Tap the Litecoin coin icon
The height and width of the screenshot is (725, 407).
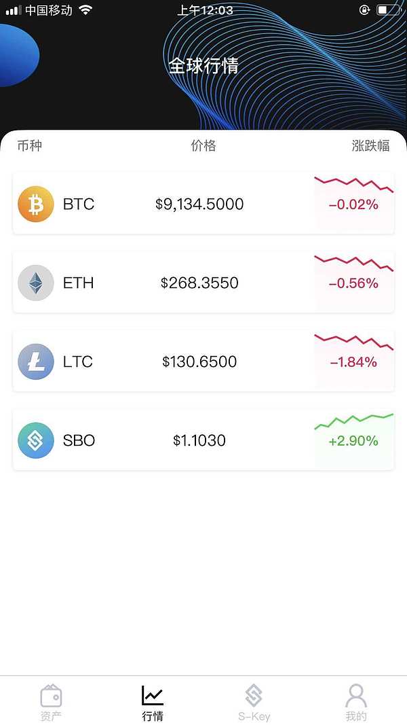point(35,361)
